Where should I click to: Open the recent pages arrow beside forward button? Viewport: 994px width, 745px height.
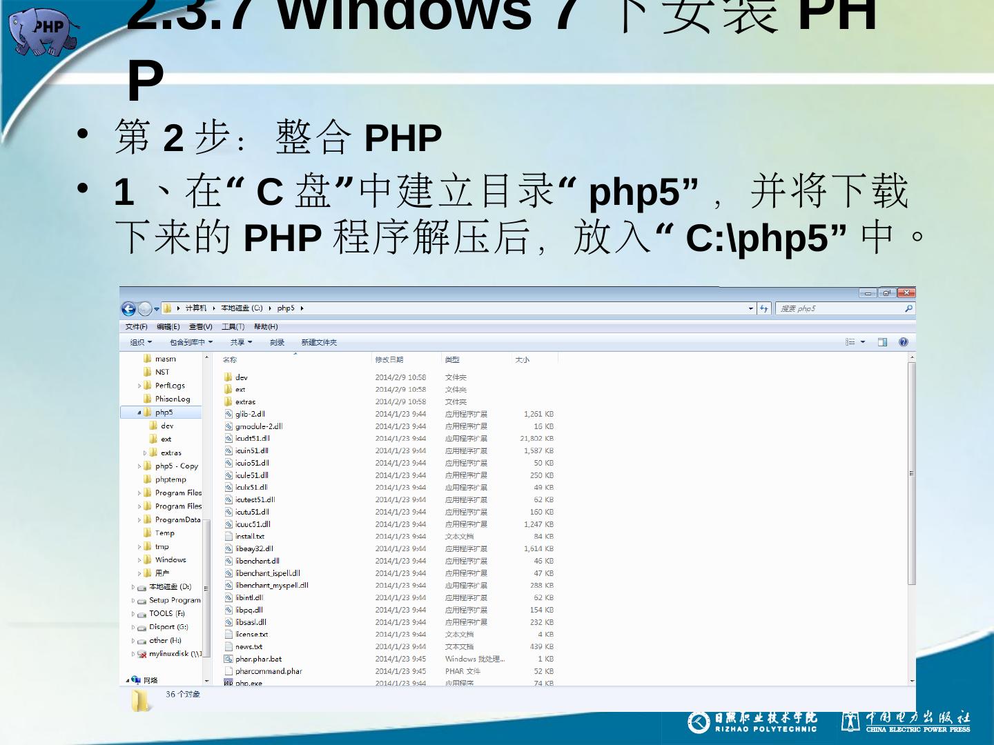click(157, 309)
